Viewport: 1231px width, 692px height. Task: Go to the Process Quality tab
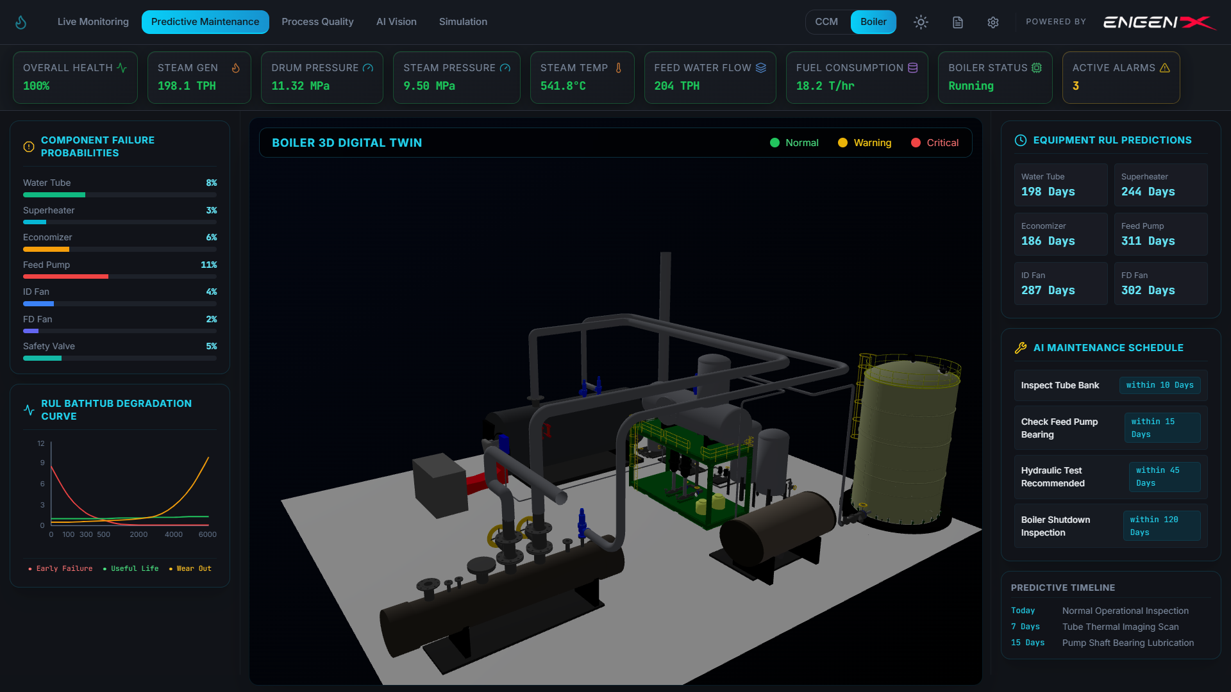[317, 22]
